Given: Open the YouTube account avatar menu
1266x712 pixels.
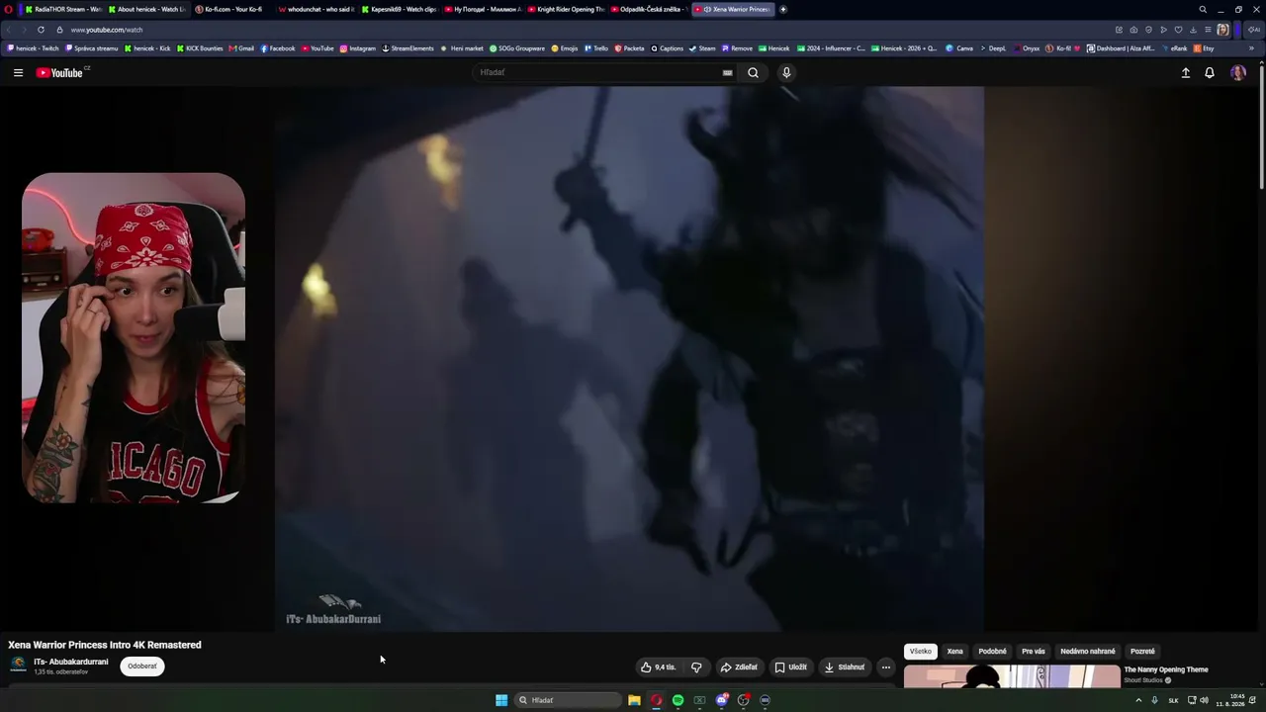Looking at the screenshot, I should tap(1237, 72).
